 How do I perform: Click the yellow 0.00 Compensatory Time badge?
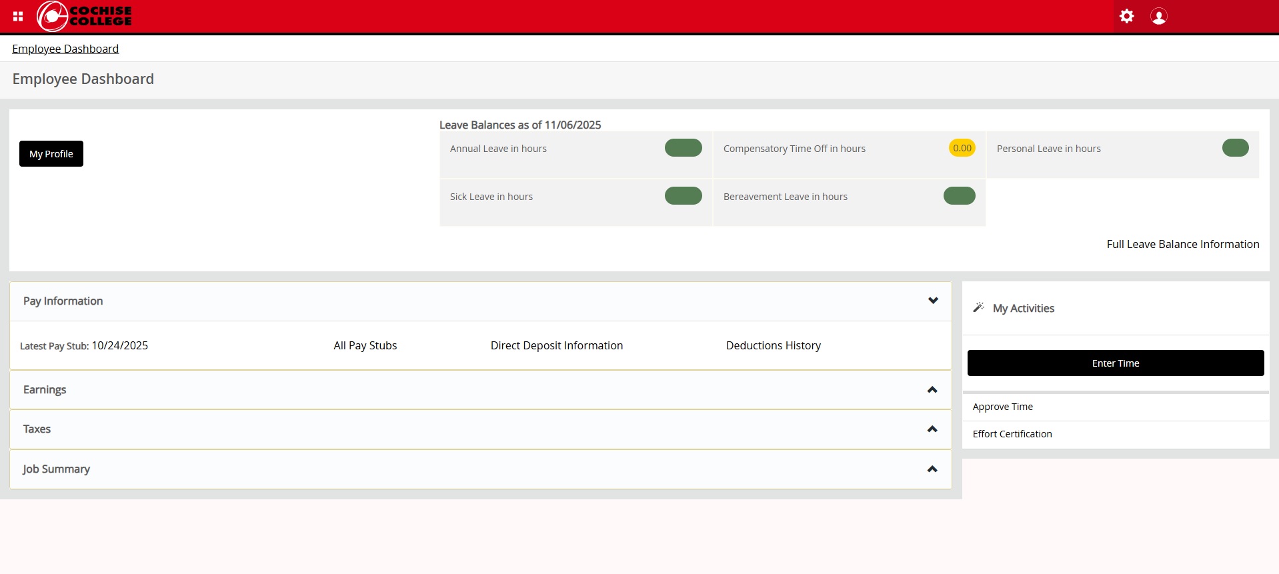[962, 148]
